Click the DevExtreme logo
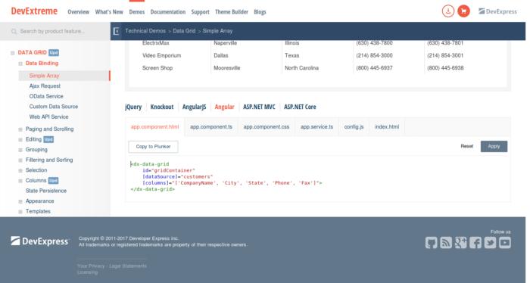 (34, 11)
